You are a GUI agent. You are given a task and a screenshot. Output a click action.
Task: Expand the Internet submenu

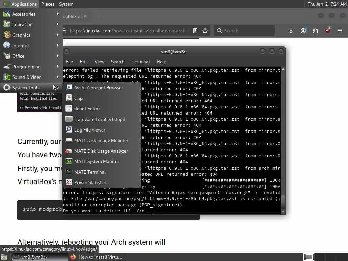click(x=31, y=46)
